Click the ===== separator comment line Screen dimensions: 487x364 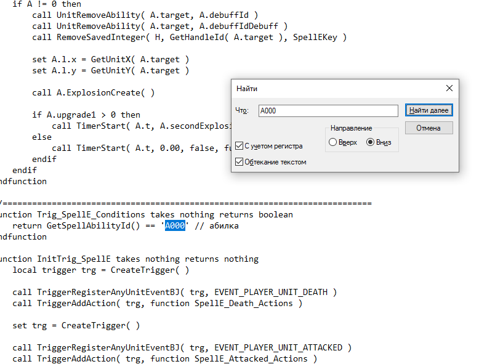[x=186, y=203]
